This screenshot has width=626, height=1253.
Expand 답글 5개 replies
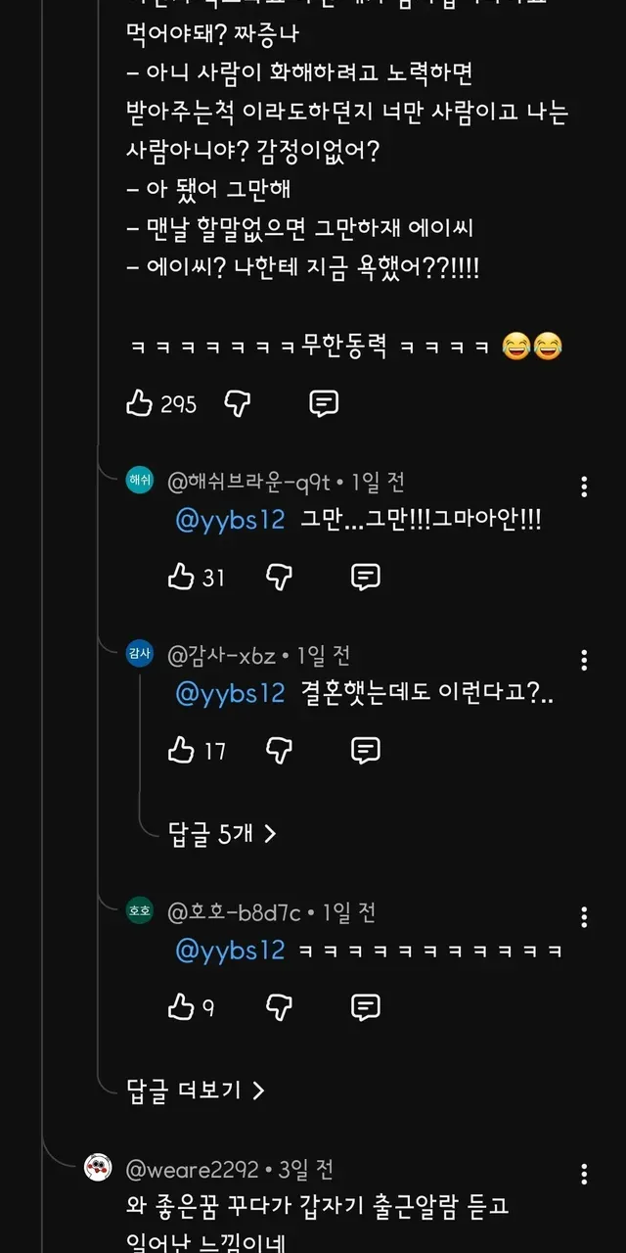pos(222,833)
